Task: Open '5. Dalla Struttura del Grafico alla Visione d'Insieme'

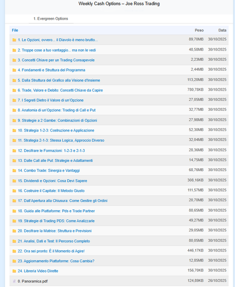Action: click(59, 80)
